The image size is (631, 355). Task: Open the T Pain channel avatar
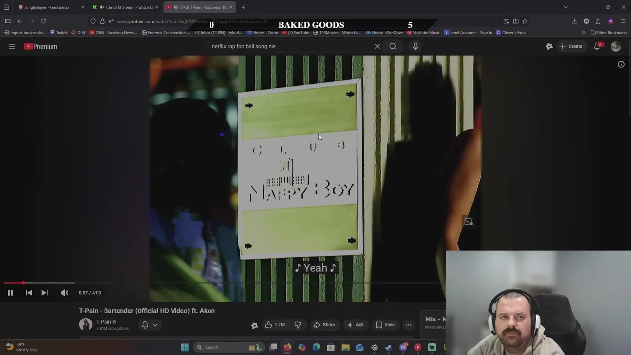(x=86, y=324)
